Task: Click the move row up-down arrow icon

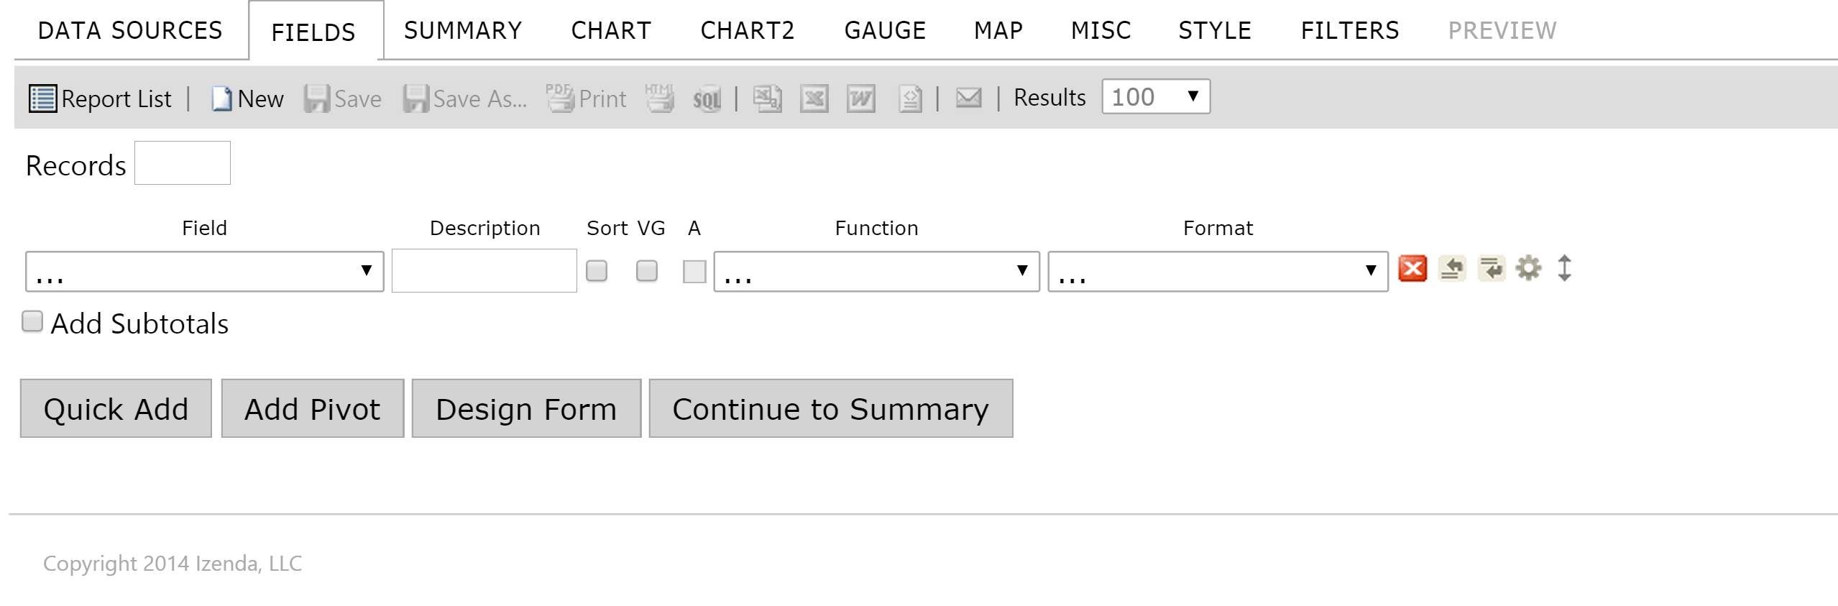Action: click(1565, 268)
